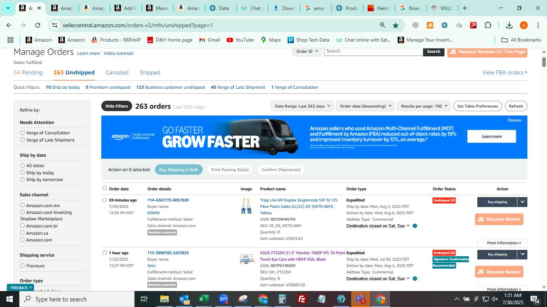
Task: Open Calculator from the taskbar
Action: pos(282,299)
